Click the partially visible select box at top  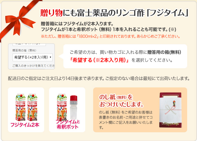pyautogui.click(x=29, y=45)
